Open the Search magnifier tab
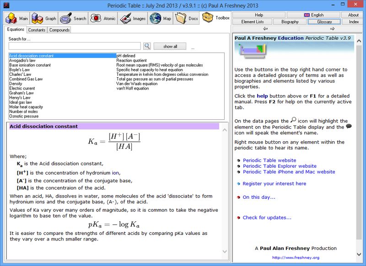 [x=73, y=18]
